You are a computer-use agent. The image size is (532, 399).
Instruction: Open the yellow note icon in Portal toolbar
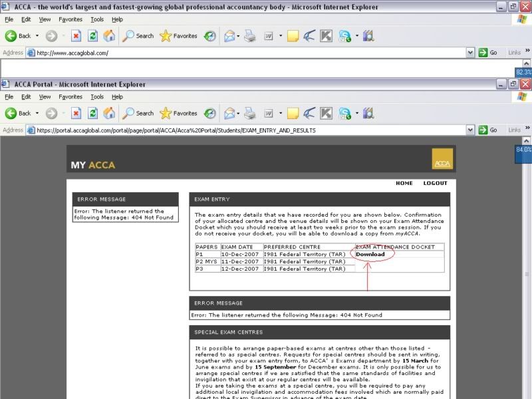click(293, 113)
